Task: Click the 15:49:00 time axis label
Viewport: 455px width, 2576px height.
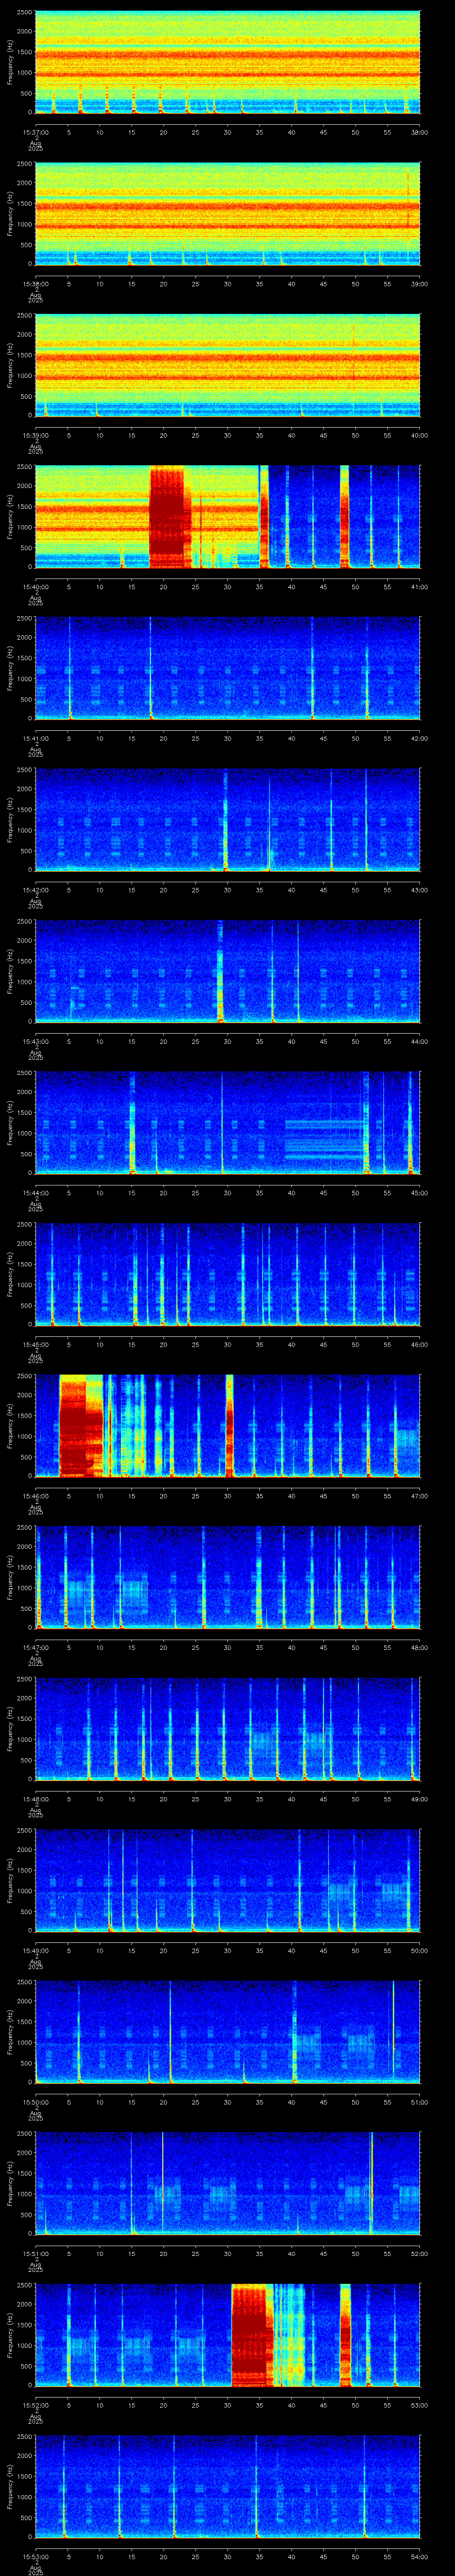Action: click(35, 1950)
